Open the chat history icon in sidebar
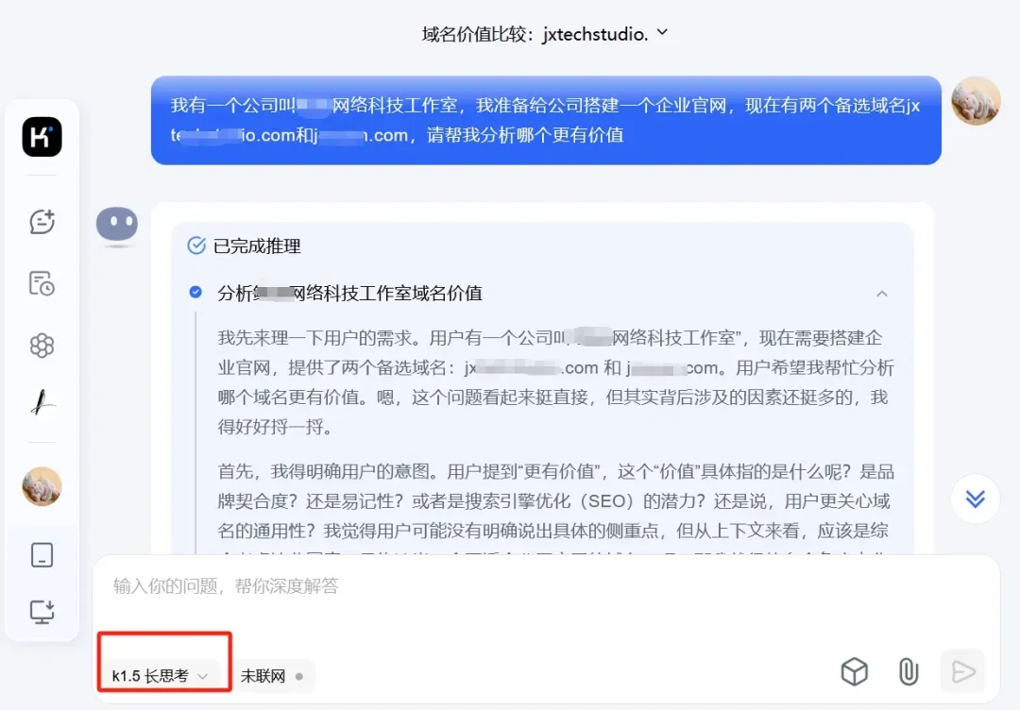Image resolution: width=1020 pixels, height=710 pixels. pos(42,283)
